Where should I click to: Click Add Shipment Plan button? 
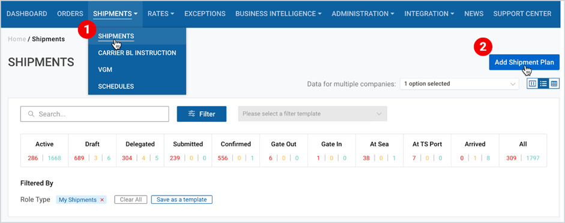pos(524,62)
